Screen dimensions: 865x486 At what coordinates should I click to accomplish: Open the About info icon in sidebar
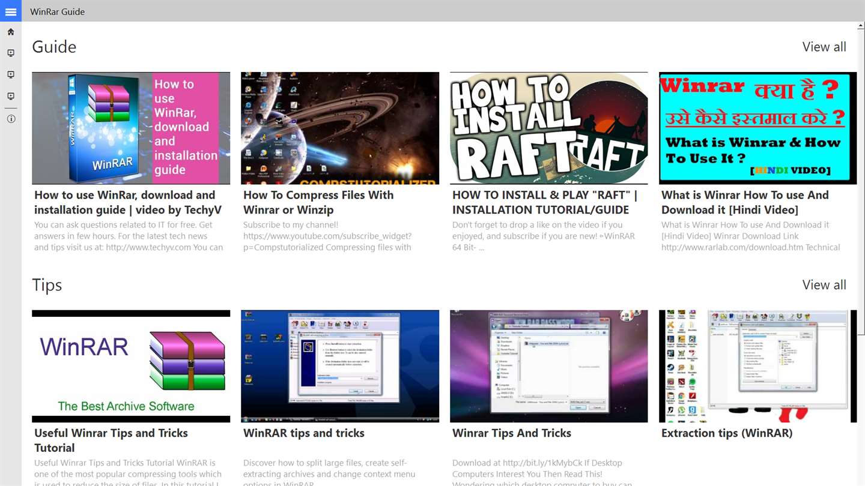(11, 119)
